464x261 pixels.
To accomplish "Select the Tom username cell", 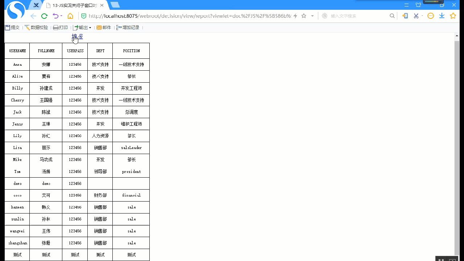I will pyautogui.click(x=17, y=171).
